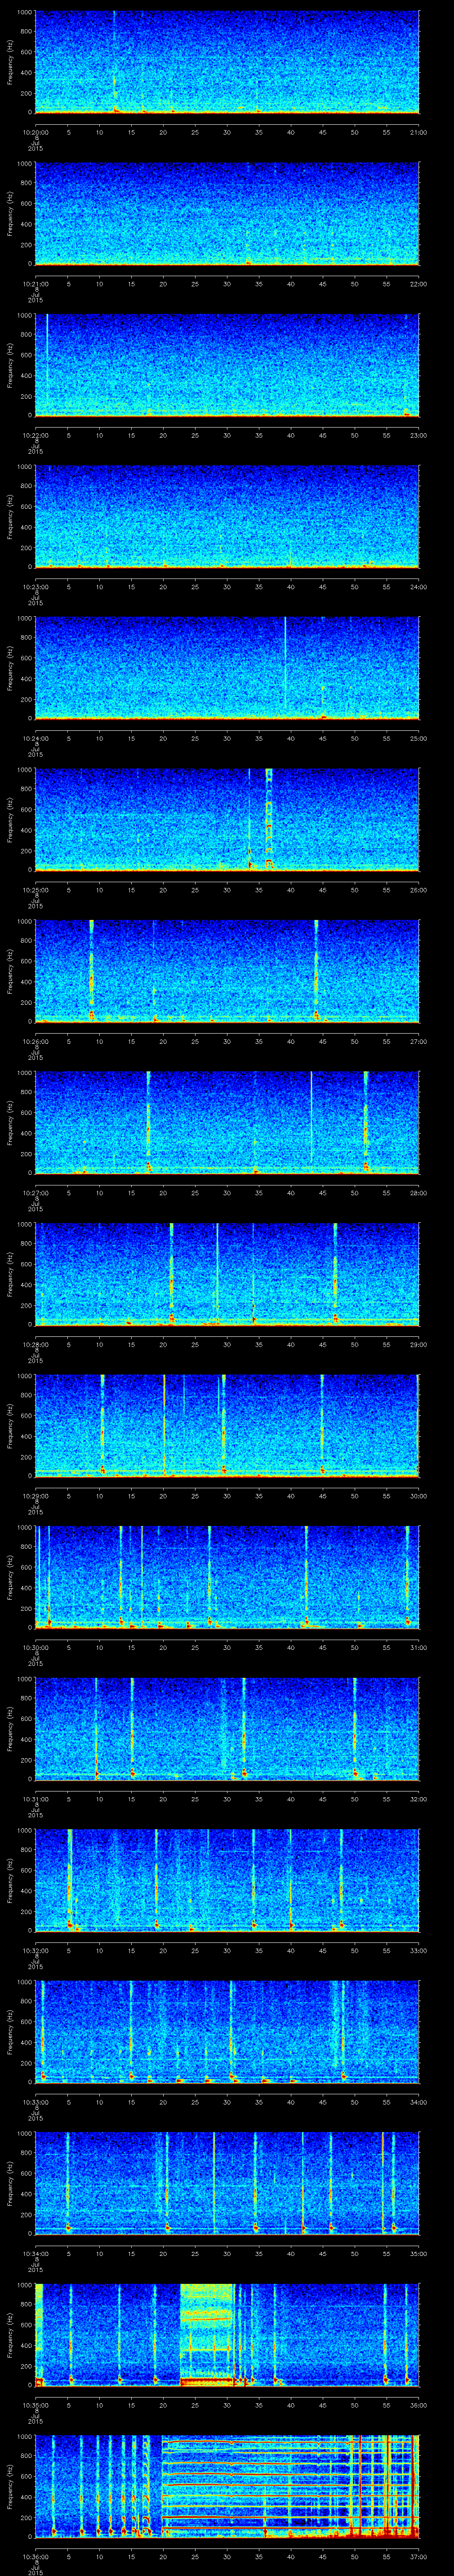
Task: Click the wide yellow noise block in 10:35:00 spectrogram
Action: click(207, 2335)
